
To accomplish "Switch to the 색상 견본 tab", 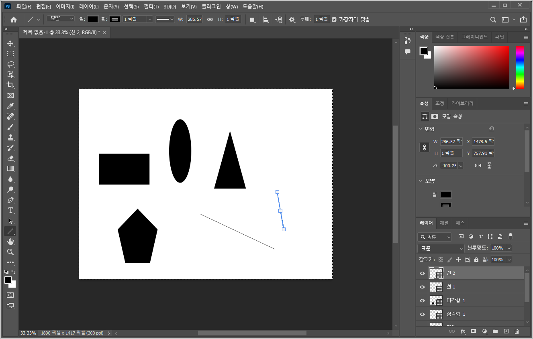I will click(445, 37).
